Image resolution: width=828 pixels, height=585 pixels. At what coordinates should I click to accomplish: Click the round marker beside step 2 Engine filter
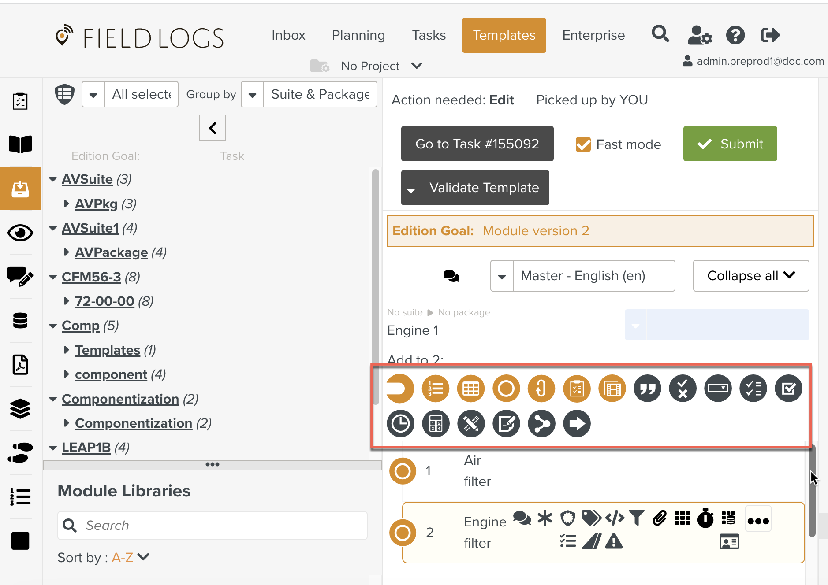pos(403,533)
